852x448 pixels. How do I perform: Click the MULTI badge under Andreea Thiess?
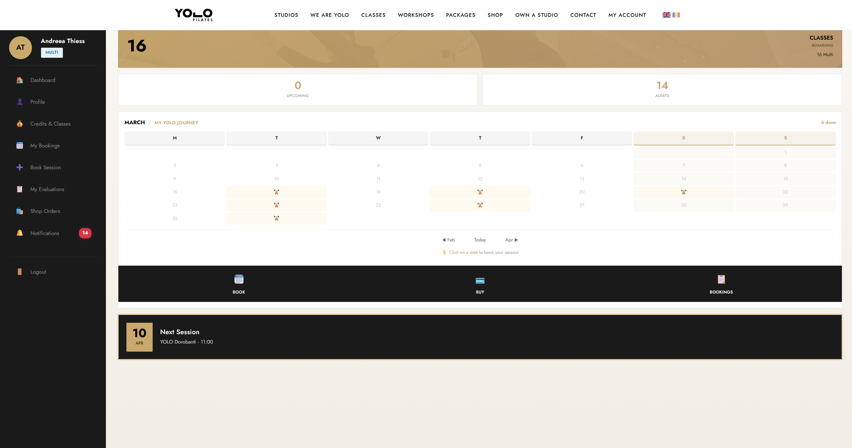pyautogui.click(x=52, y=53)
